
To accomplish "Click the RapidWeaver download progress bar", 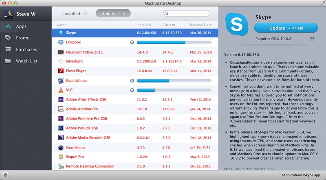I will 174,81.
